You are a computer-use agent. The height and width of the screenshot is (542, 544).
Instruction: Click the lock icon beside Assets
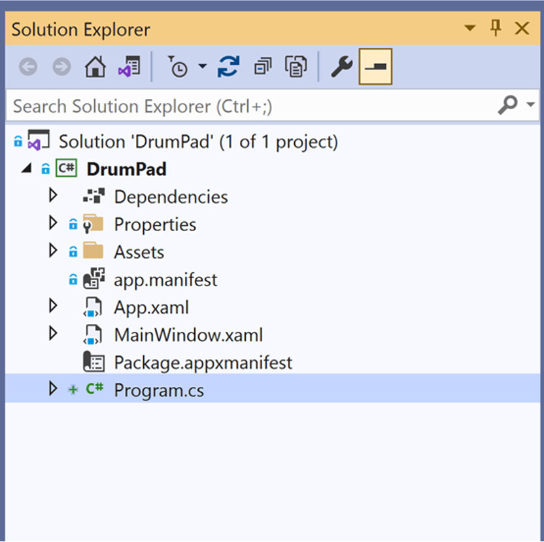click(73, 251)
